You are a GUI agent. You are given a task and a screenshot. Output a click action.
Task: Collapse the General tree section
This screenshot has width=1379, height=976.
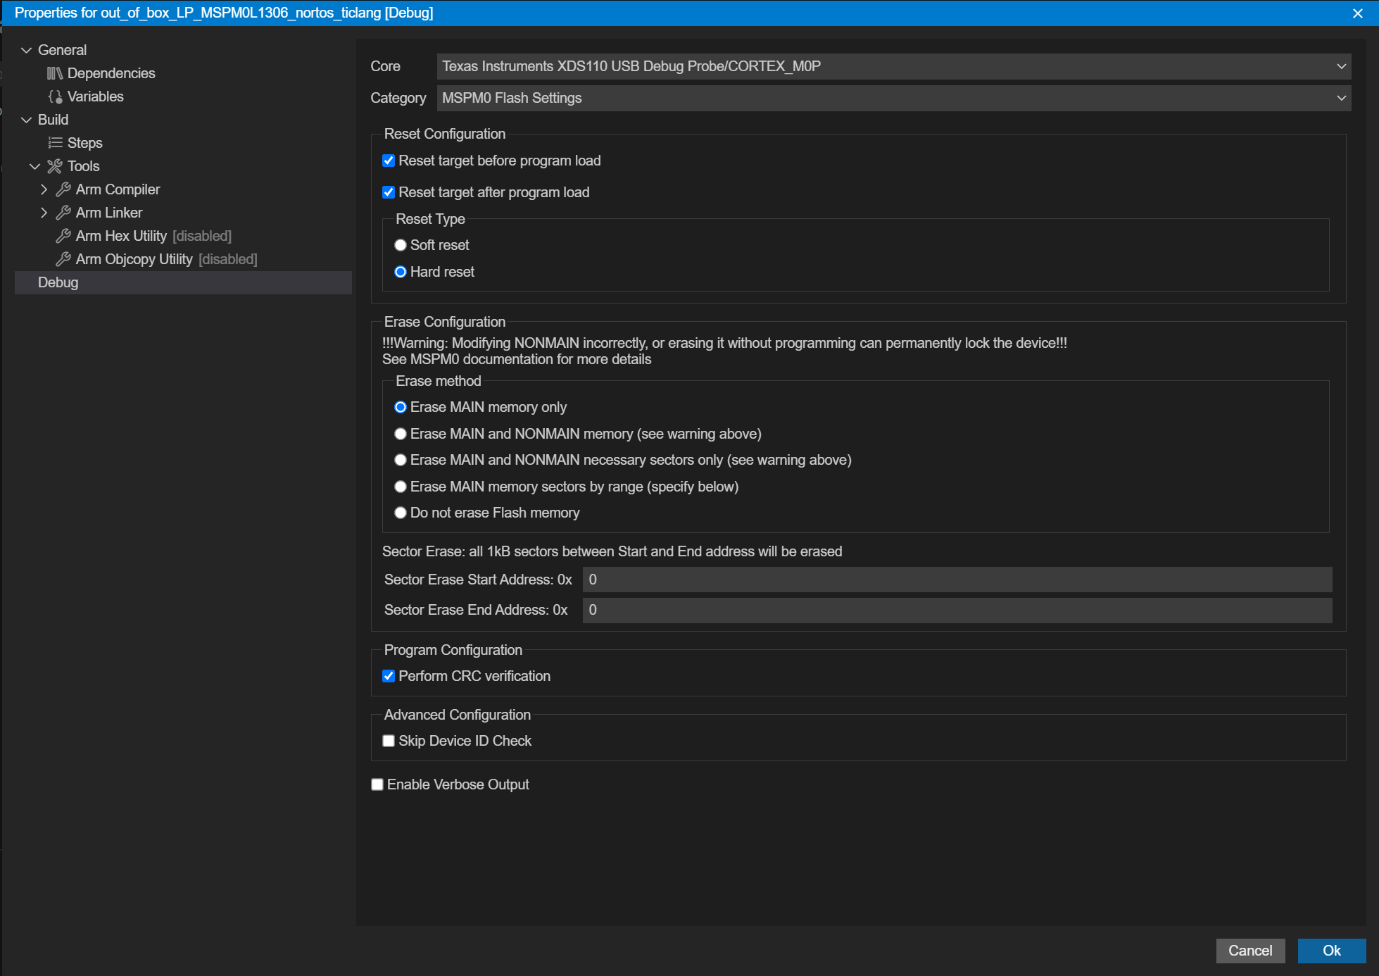pyautogui.click(x=27, y=50)
